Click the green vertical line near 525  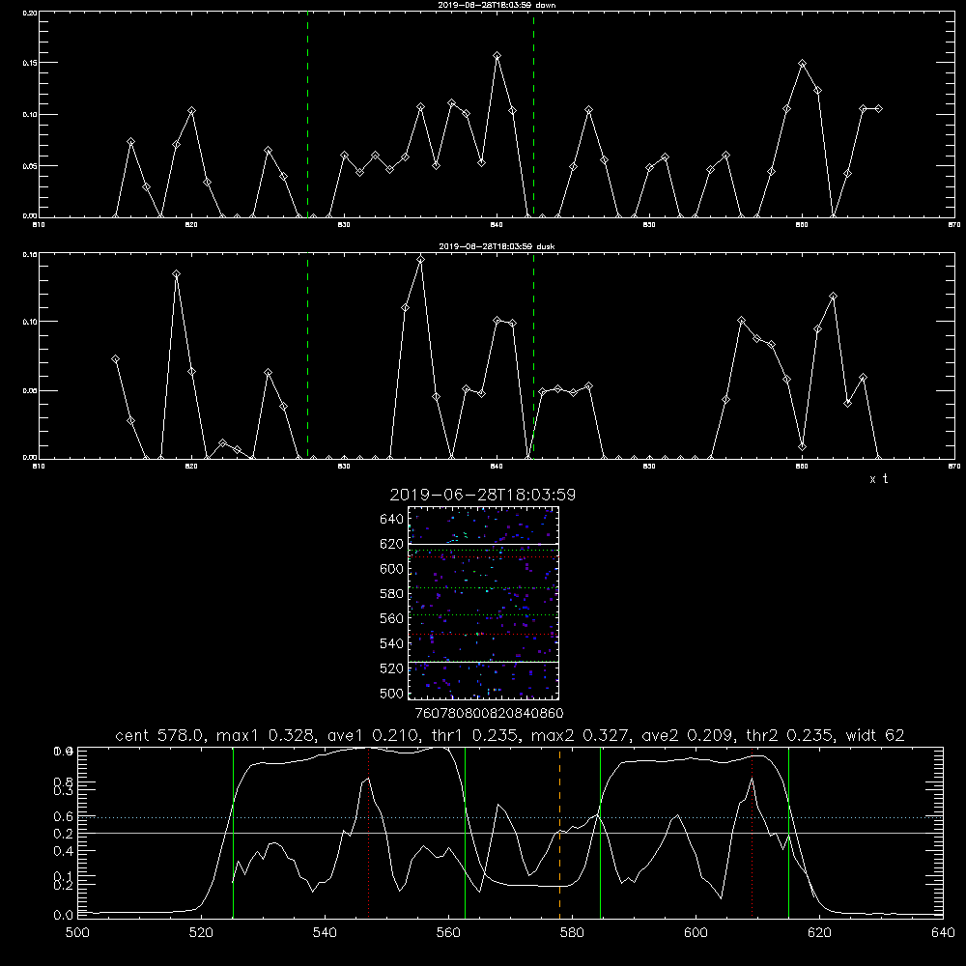(x=233, y=832)
